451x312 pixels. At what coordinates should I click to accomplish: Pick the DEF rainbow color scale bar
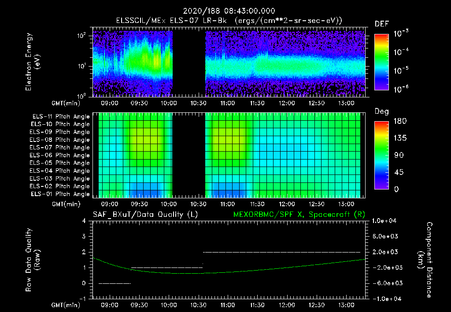[381, 62]
